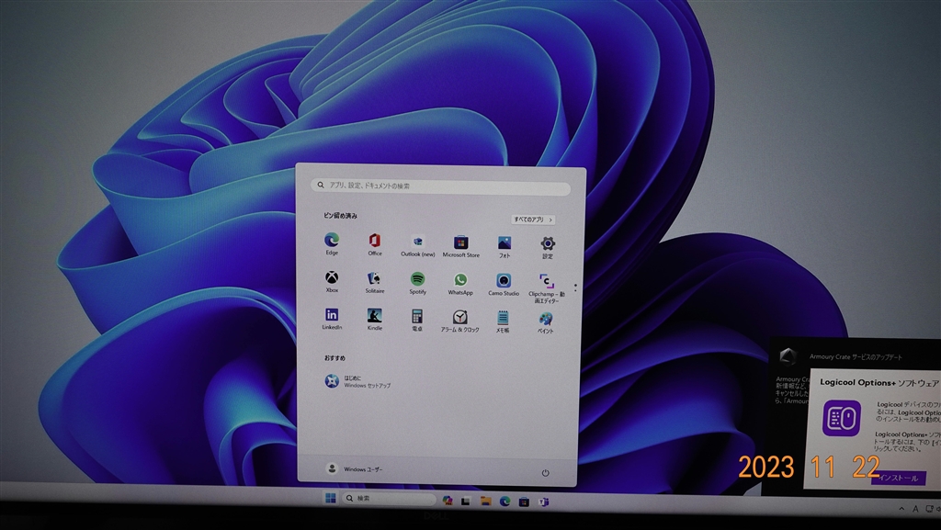Launch ペイント (Paint) app

coord(546,322)
